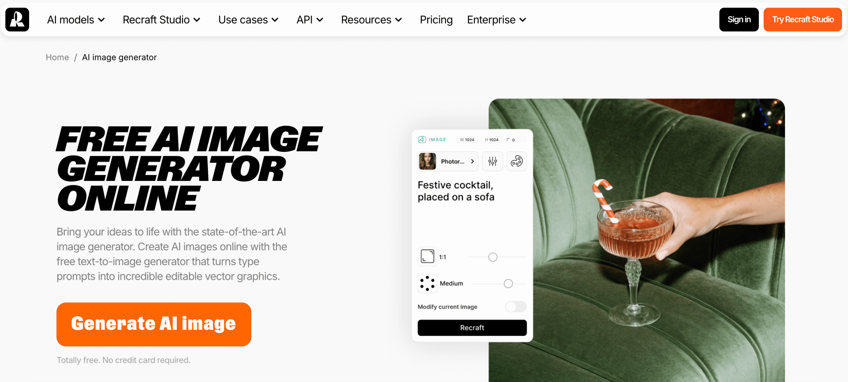This screenshot has height=382, width=848.
Task: Expand the Photor... style selector chevron
Action: pyautogui.click(x=472, y=161)
